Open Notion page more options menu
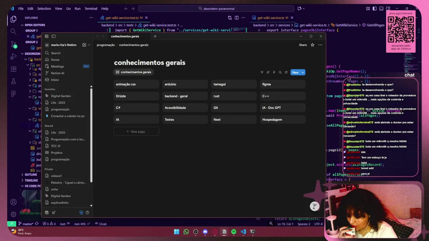429x241 pixels. 320,45
